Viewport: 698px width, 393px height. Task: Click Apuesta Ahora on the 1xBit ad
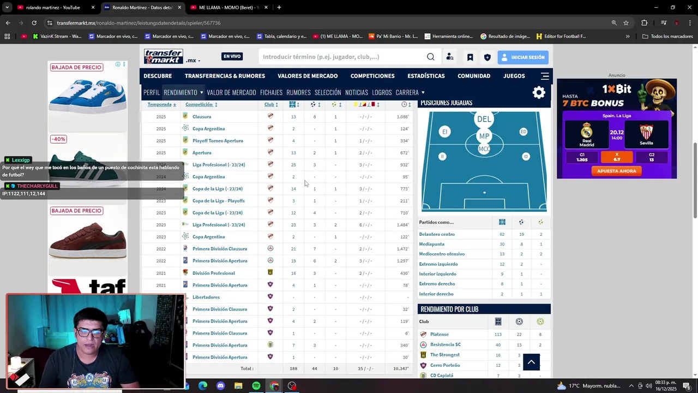coord(616,171)
